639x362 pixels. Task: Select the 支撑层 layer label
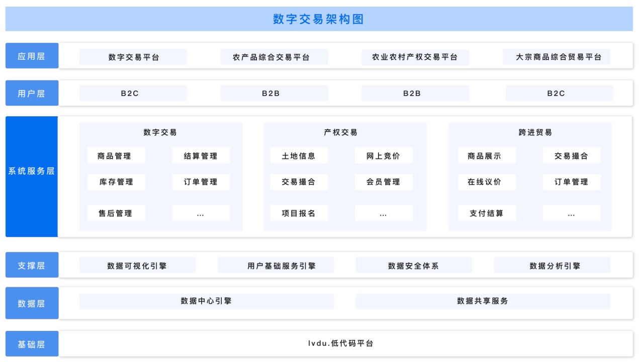[32, 265]
